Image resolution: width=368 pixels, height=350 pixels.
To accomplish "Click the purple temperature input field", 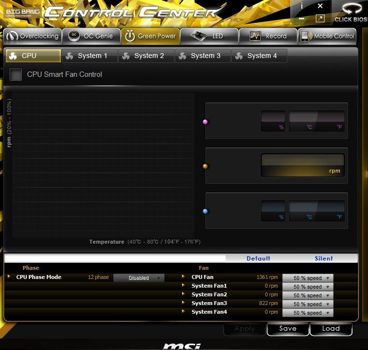I will pos(317,121).
